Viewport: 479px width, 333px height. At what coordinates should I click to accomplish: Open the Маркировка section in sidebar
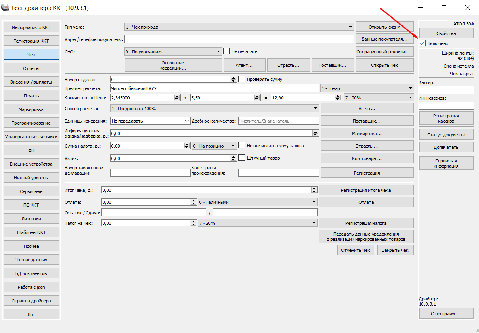click(x=31, y=109)
